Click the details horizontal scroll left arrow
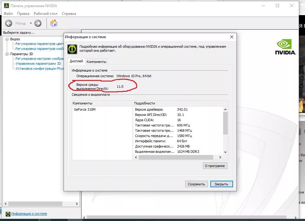 [136, 157]
